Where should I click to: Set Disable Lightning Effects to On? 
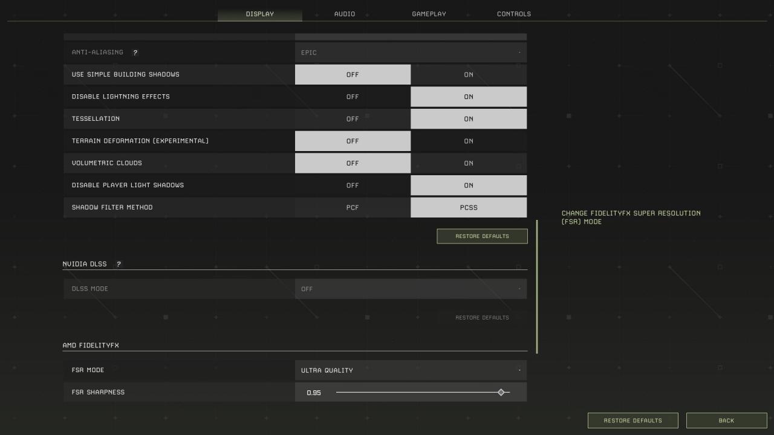point(469,97)
